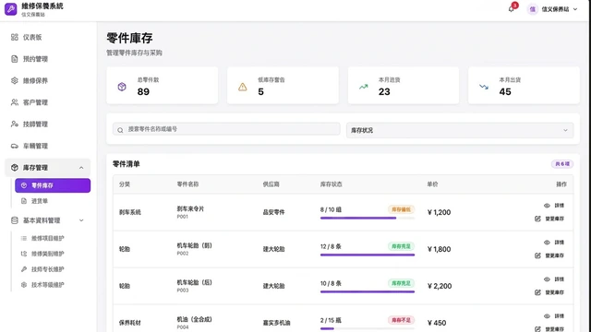The width and height of the screenshot is (591, 332).
Task: View details of 机车轮胎 (前)
Action: click(554, 243)
